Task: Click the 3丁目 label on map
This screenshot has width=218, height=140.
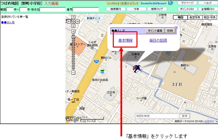Action: click(177, 84)
